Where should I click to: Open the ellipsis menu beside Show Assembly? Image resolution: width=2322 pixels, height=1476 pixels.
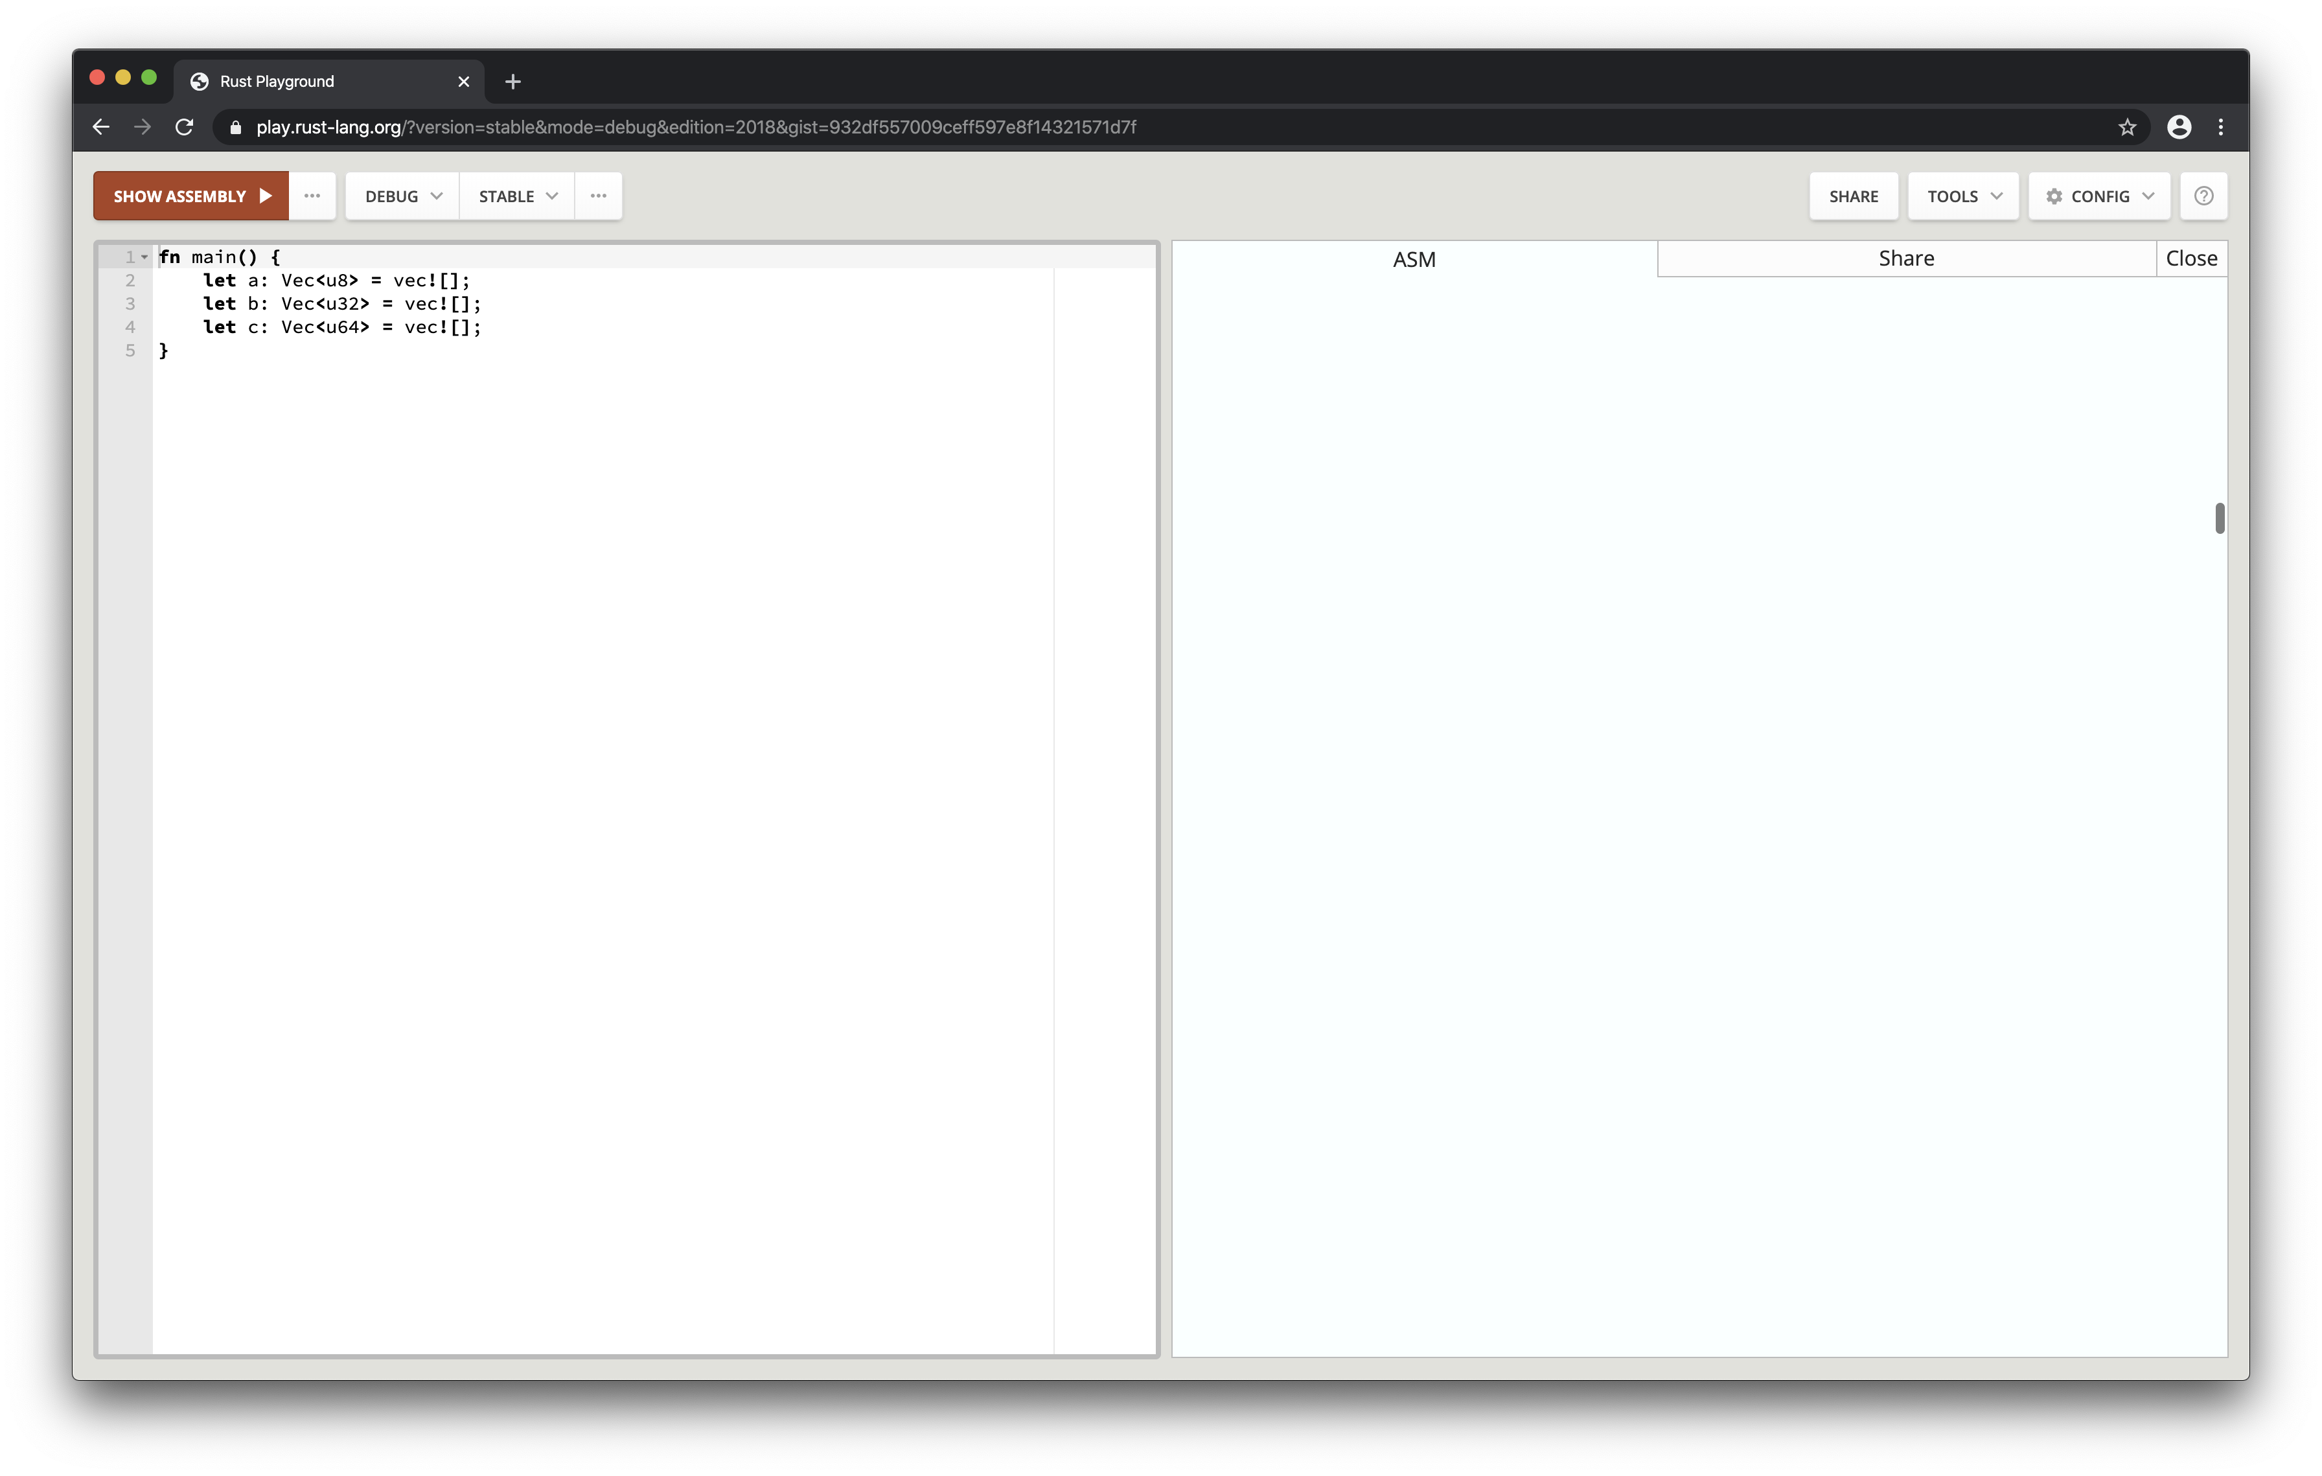(312, 196)
